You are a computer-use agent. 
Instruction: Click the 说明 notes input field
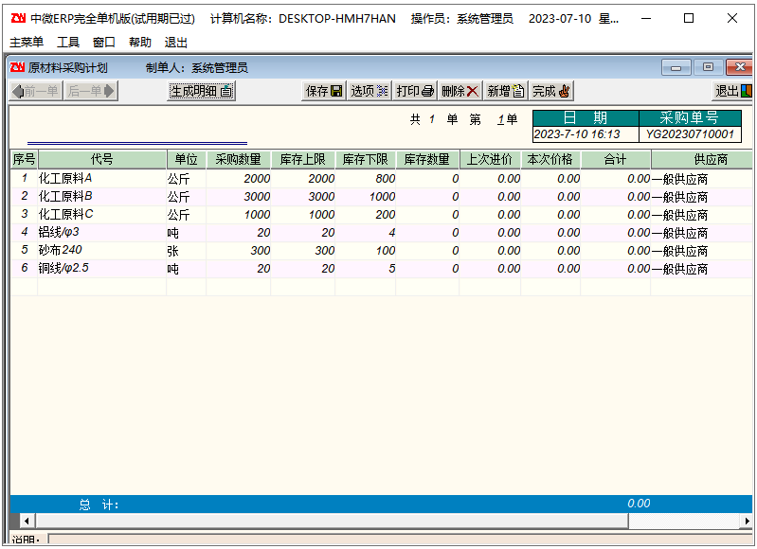[x=401, y=539]
